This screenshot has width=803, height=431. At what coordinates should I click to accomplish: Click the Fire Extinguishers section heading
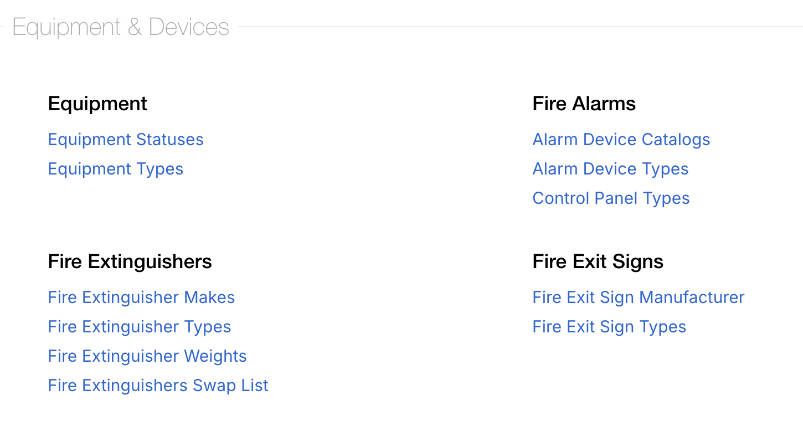[x=130, y=261]
